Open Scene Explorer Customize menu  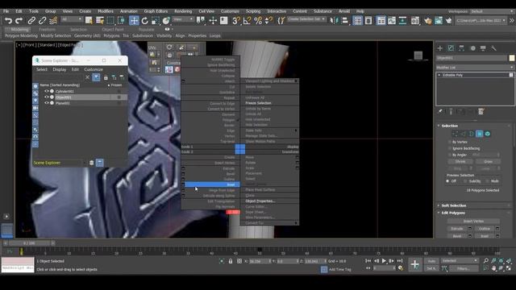[94, 69]
